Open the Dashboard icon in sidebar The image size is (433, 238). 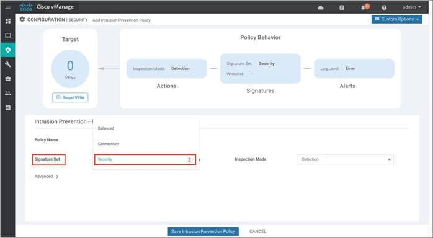point(7,21)
